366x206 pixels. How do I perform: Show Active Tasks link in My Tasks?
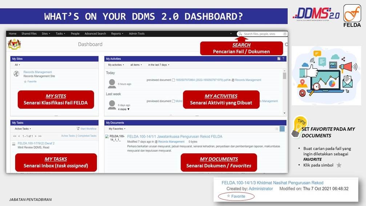pos(68,136)
